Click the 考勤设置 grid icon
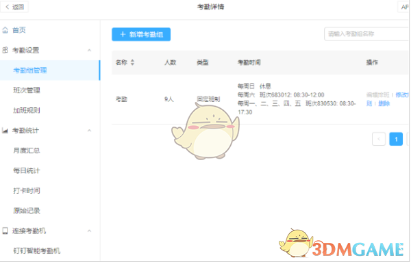 coord(5,50)
